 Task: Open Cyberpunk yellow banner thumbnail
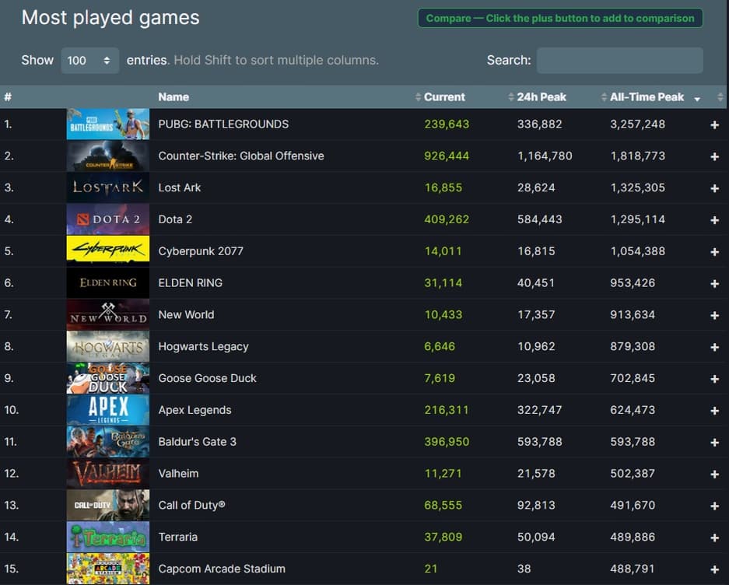pyautogui.click(x=108, y=251)
